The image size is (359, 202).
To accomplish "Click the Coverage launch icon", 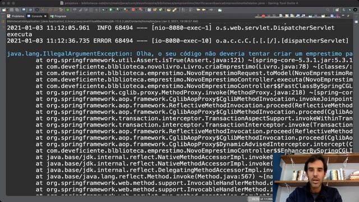I will 118,10.
